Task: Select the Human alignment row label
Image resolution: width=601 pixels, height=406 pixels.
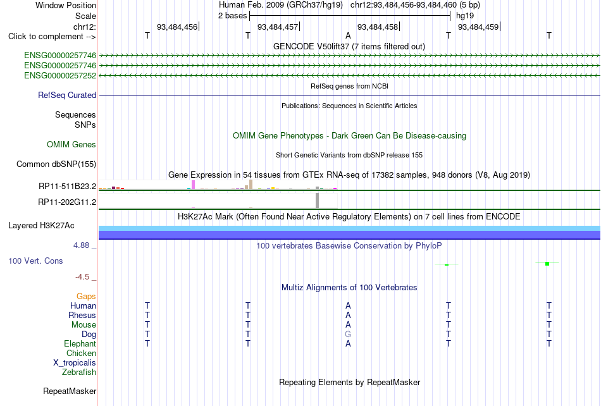Action: point(83,305)
